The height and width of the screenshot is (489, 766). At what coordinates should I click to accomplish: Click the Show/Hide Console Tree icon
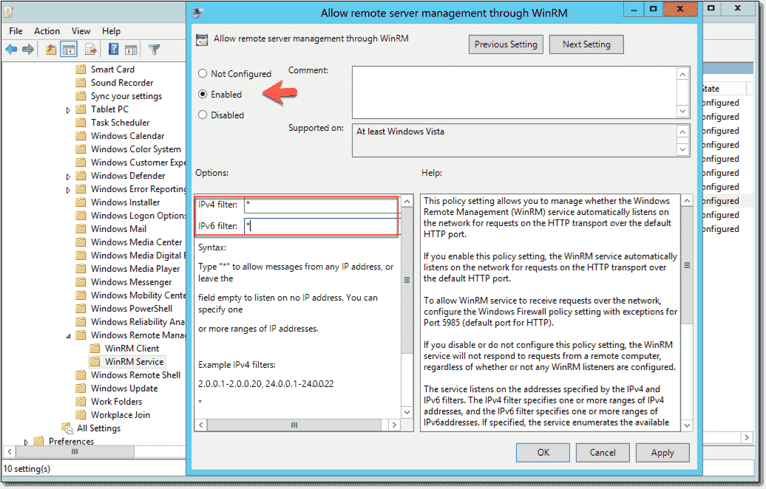68,49
